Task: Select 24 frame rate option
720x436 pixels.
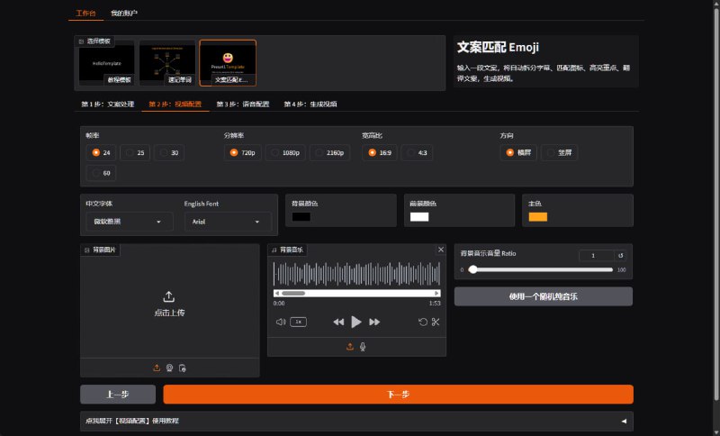Action: [101, 152]
